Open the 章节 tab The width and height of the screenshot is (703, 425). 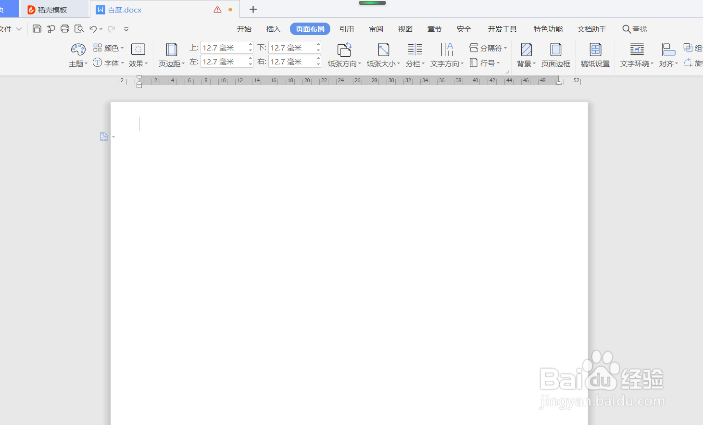435,29
